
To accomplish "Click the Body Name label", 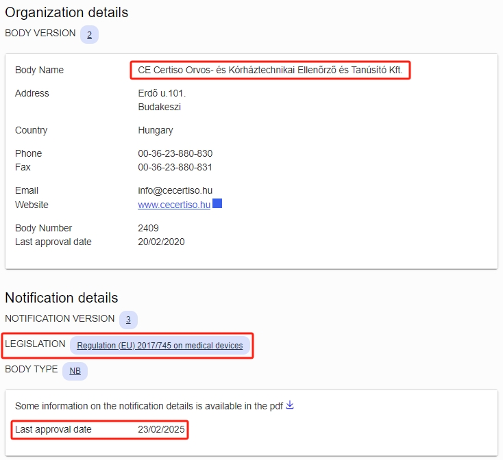I will (40, 70).
